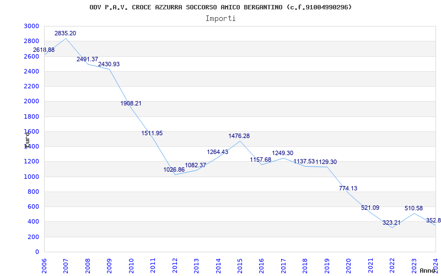Click the 800 y-axis tick label
This screenshot has width=441, height=276.
(34, 192)
